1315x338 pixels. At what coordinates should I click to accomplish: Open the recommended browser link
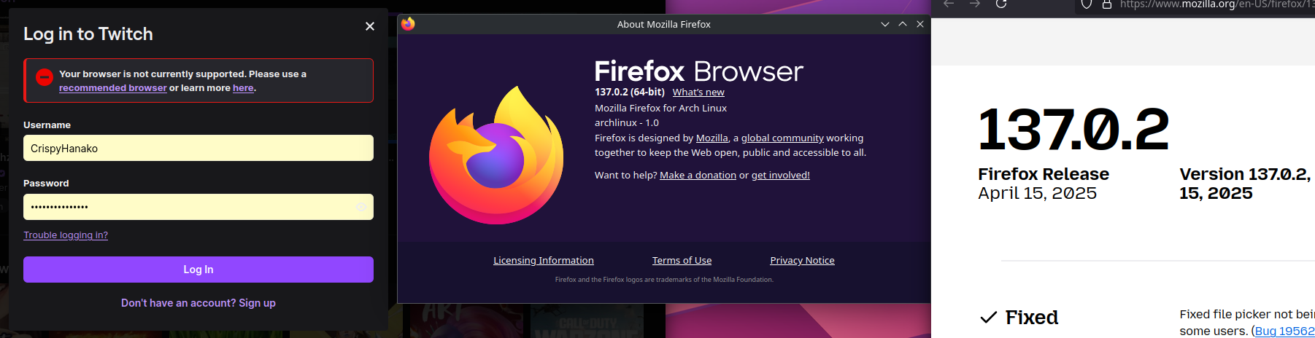[113, 88]
